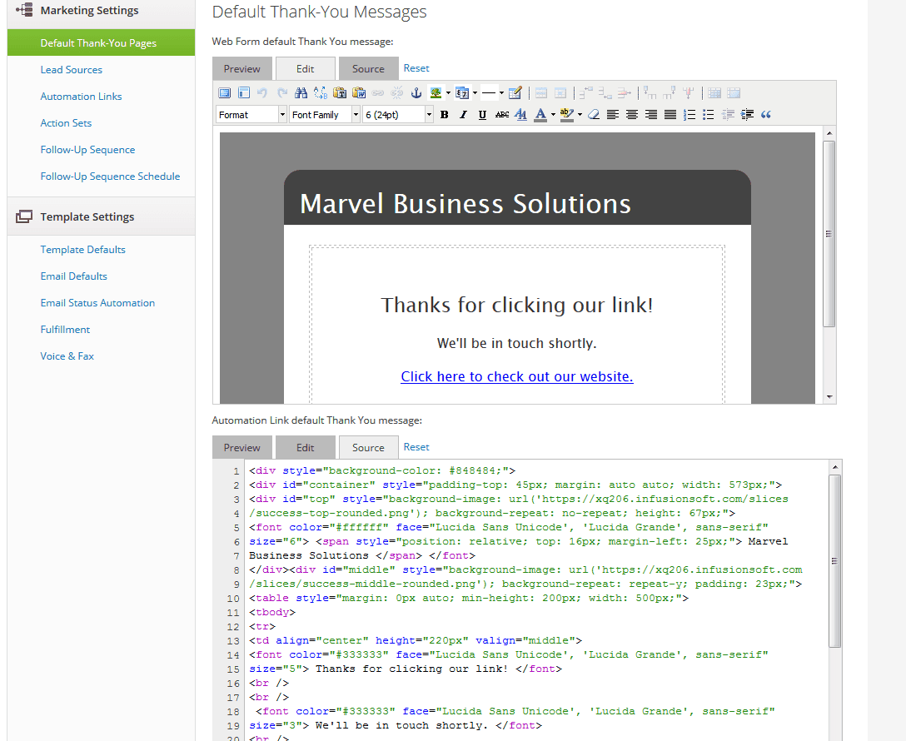Click the 'Thanks for clicking our link!' heading
This screenshot has height=741, width=906.
click(x=516, y=305)
